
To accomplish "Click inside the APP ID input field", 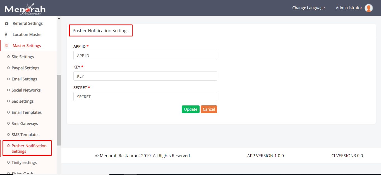I will point(145,55).
